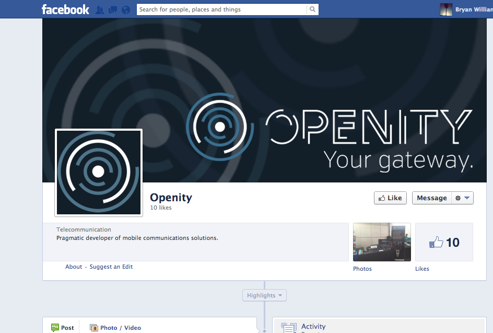Click the Activity section icon

coord(289,328)
